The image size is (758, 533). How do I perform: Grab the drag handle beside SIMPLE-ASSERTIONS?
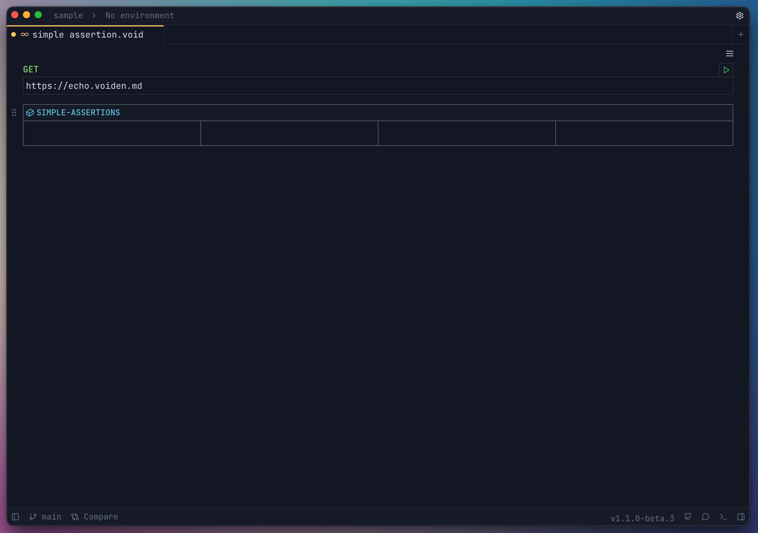click(14, 112)
